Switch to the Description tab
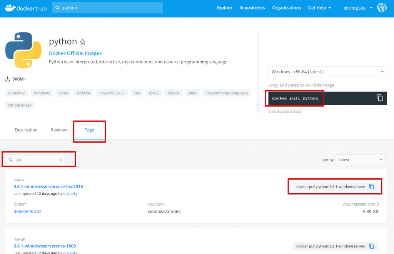 [26, 130]
